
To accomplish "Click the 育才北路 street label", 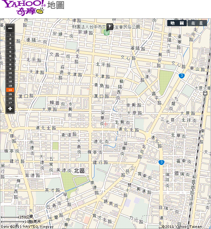I will (x=102, y=218).
